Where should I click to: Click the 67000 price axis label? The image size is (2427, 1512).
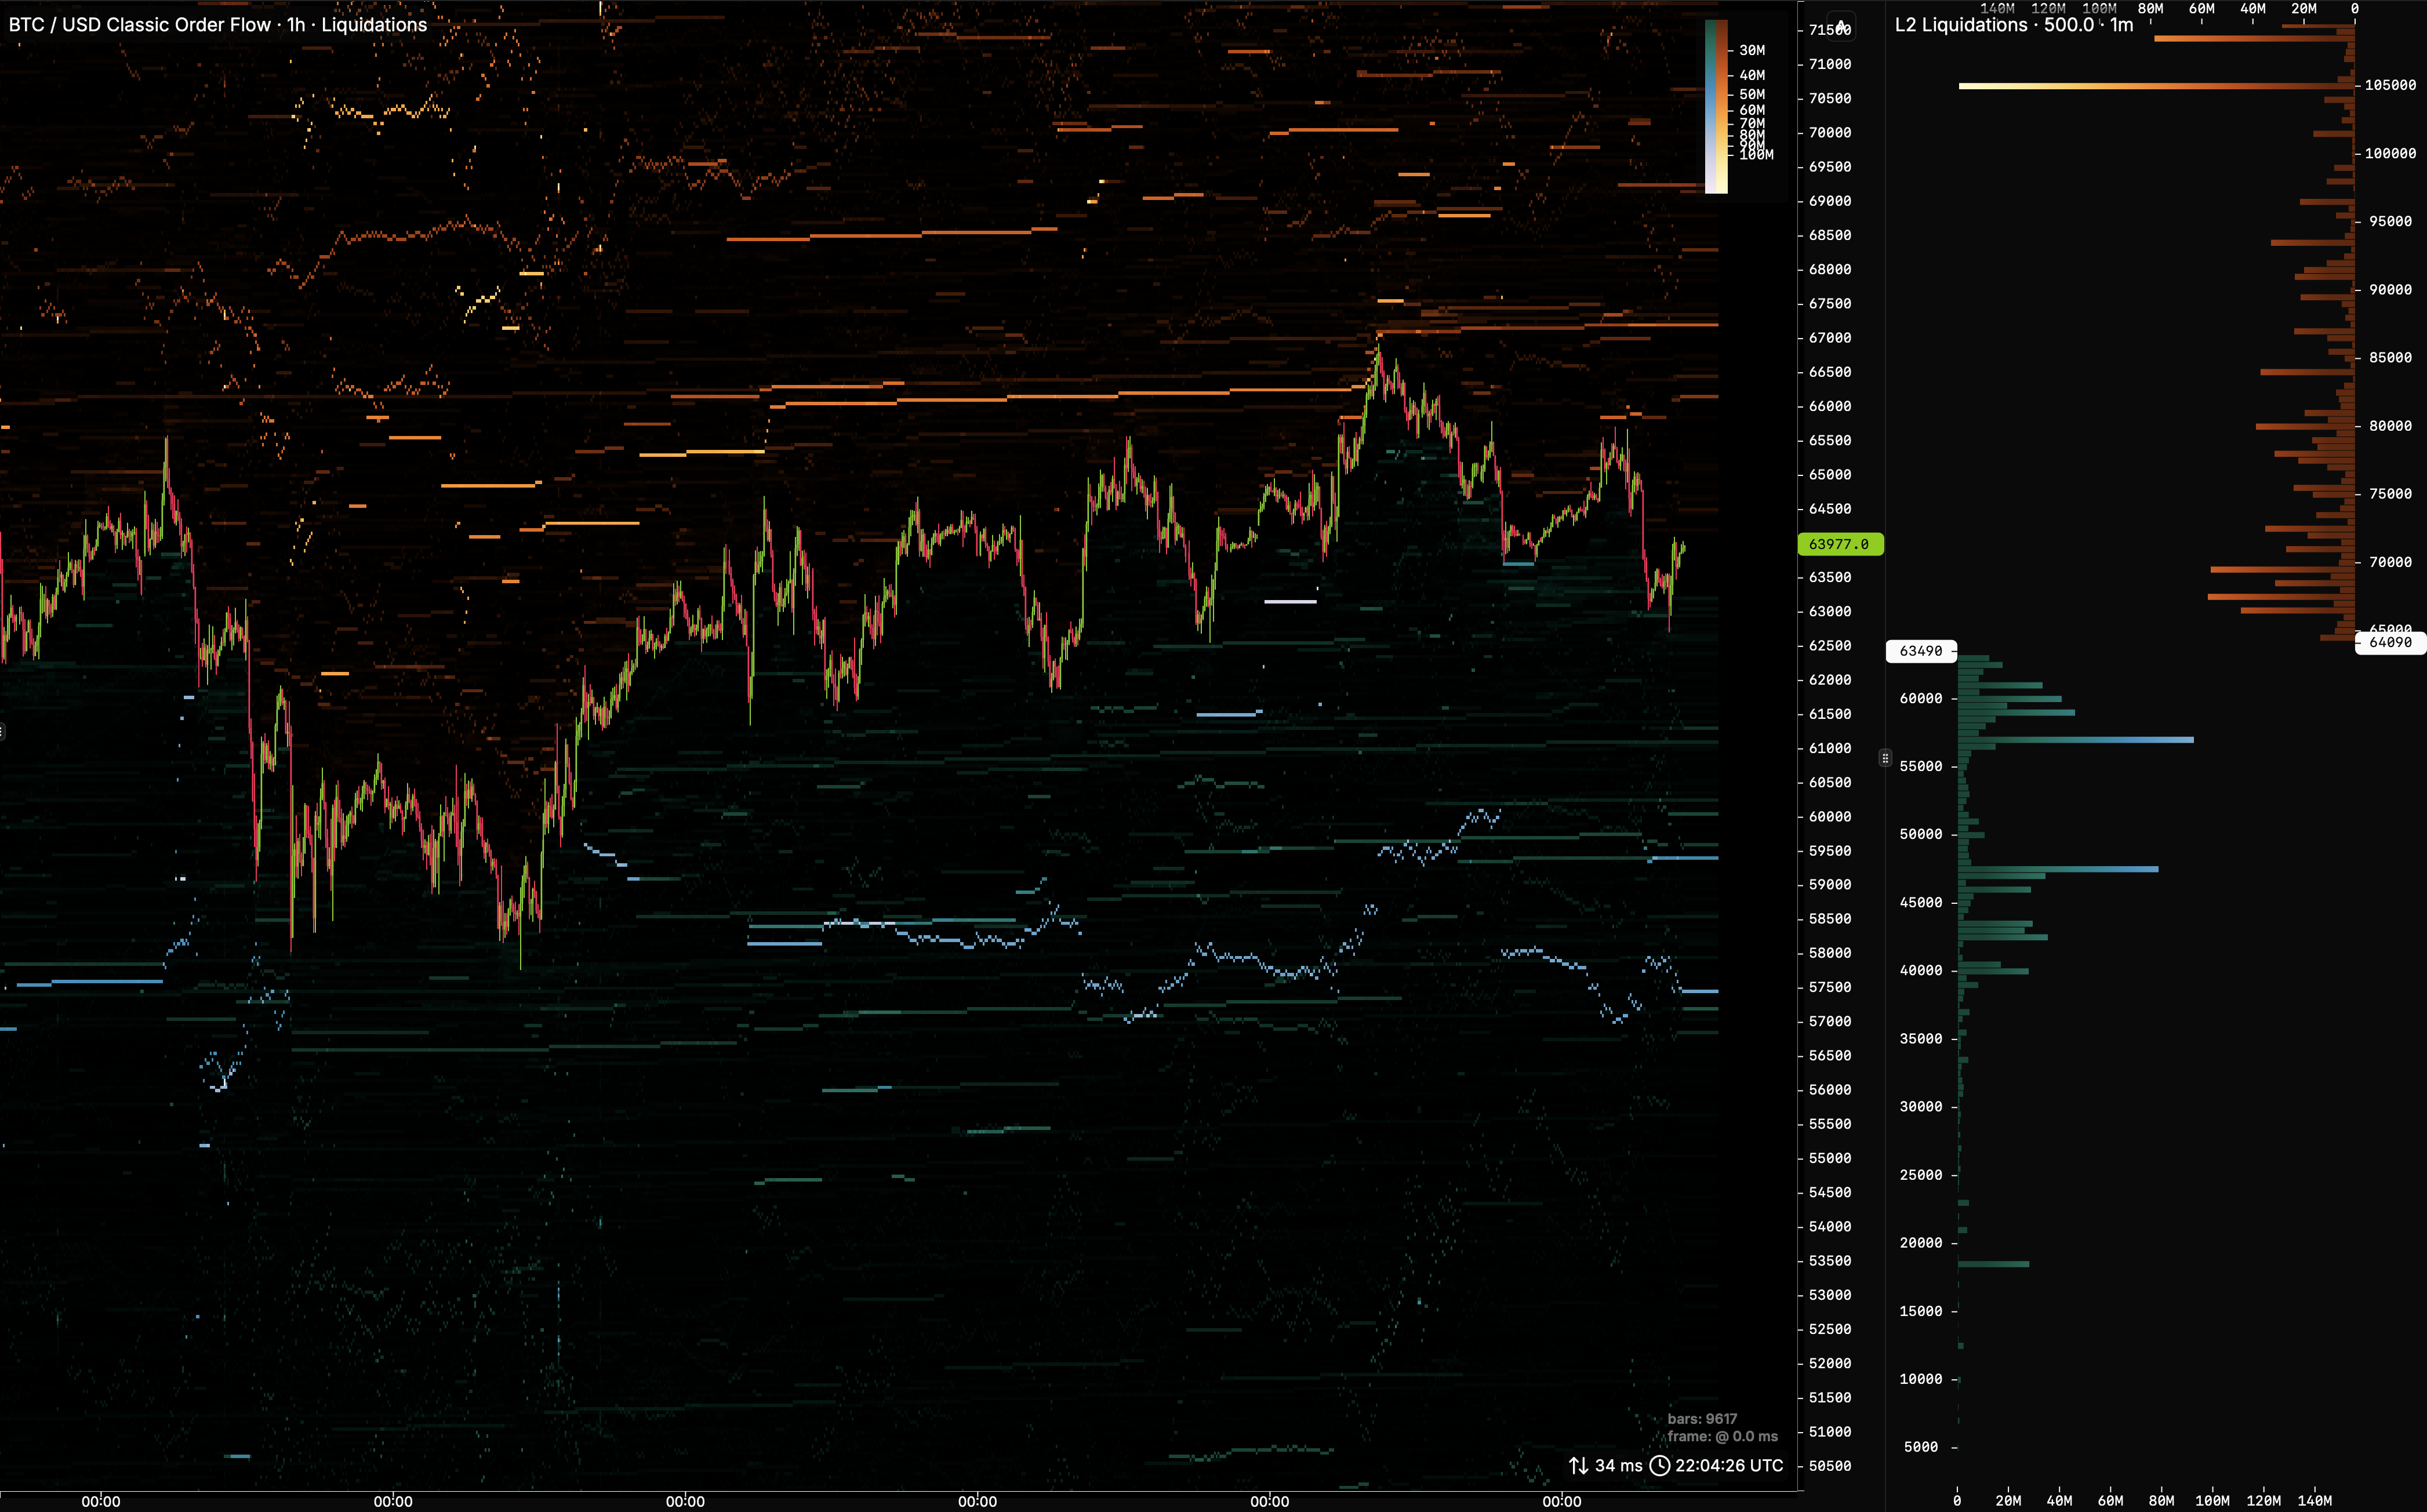tap(1830, 338)
